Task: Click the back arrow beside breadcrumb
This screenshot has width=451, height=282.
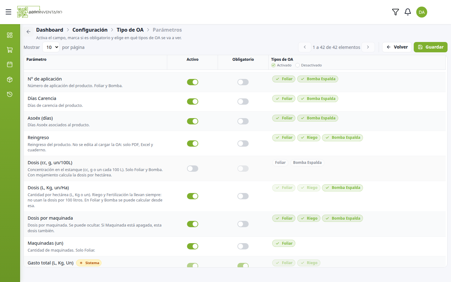Action: click(x=29, y=32)
